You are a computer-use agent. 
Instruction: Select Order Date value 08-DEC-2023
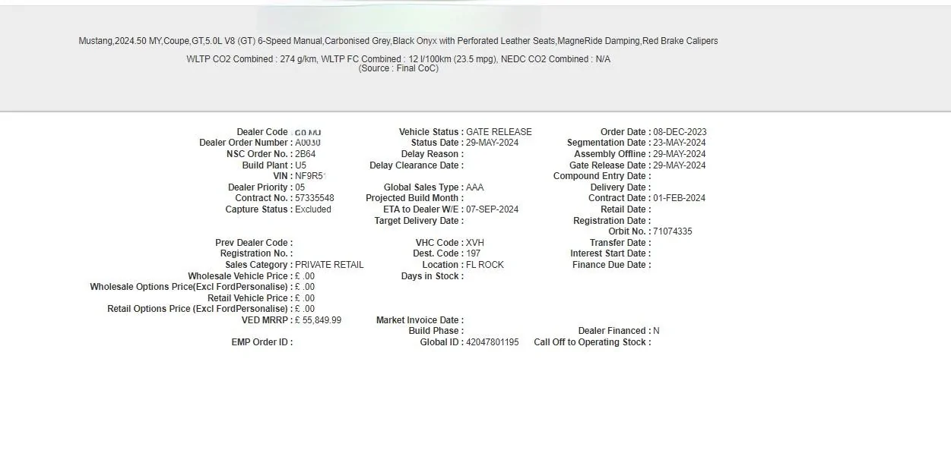tap(680, 132)
